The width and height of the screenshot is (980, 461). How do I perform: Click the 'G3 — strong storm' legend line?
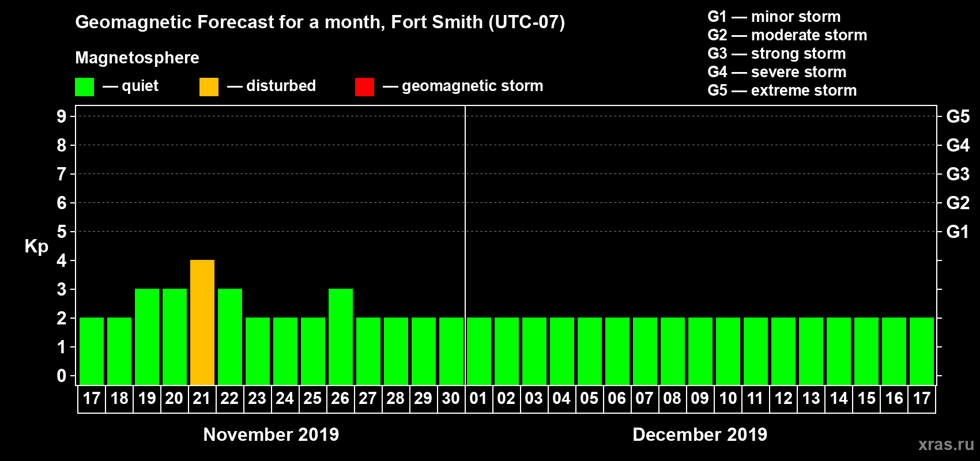click(777, 54)
